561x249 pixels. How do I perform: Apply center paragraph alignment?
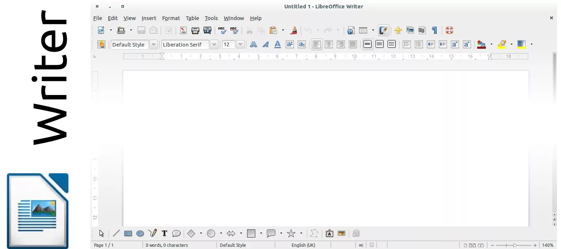pos(328,44)
